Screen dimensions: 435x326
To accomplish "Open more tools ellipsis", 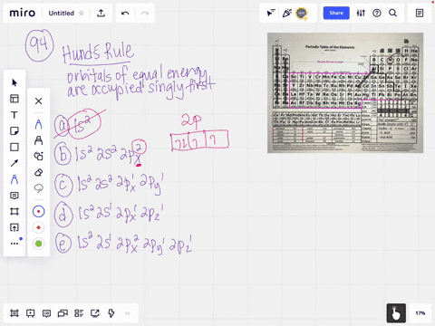I will click(14, 244).
